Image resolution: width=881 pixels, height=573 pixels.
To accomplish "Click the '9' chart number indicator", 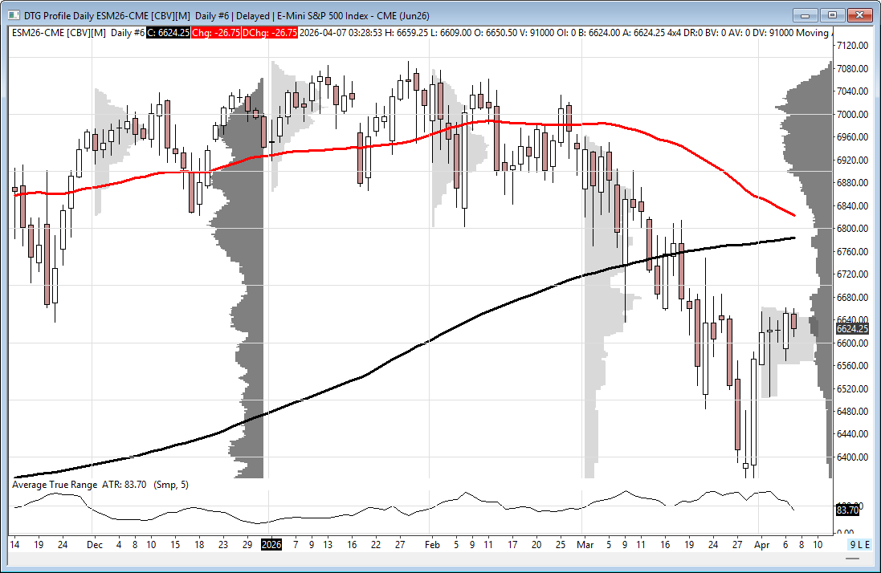I will pyautogui.click(x=853, y=545).
